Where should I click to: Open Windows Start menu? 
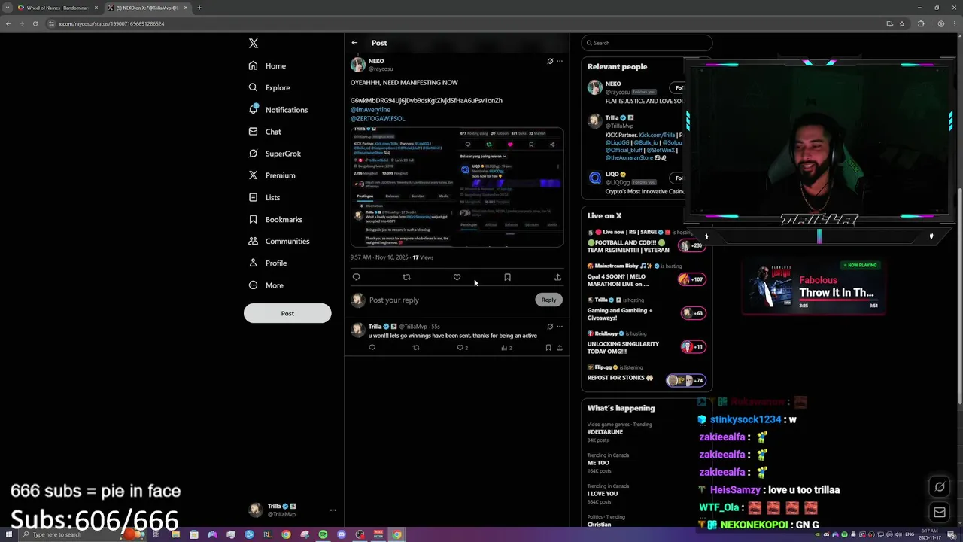(x=8, y=534)
